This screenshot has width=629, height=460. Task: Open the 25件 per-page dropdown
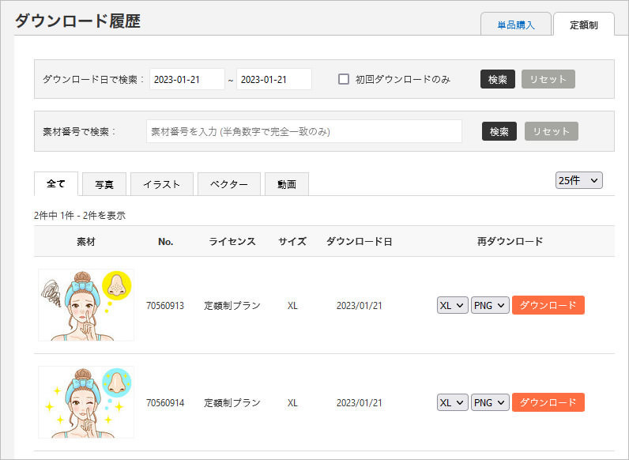[x=579, y=180]
